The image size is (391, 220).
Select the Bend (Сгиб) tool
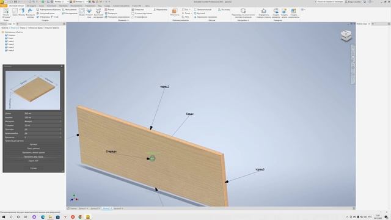pyautogui.click(x=55, y=17)
